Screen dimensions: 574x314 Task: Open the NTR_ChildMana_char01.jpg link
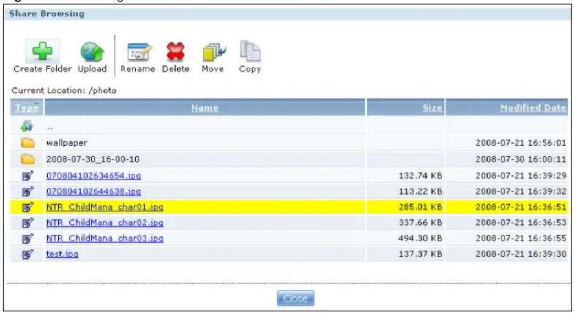(105, 207)
